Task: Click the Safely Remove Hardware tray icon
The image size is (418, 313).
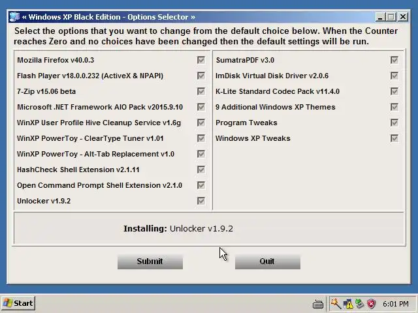Action: (360, 303)
